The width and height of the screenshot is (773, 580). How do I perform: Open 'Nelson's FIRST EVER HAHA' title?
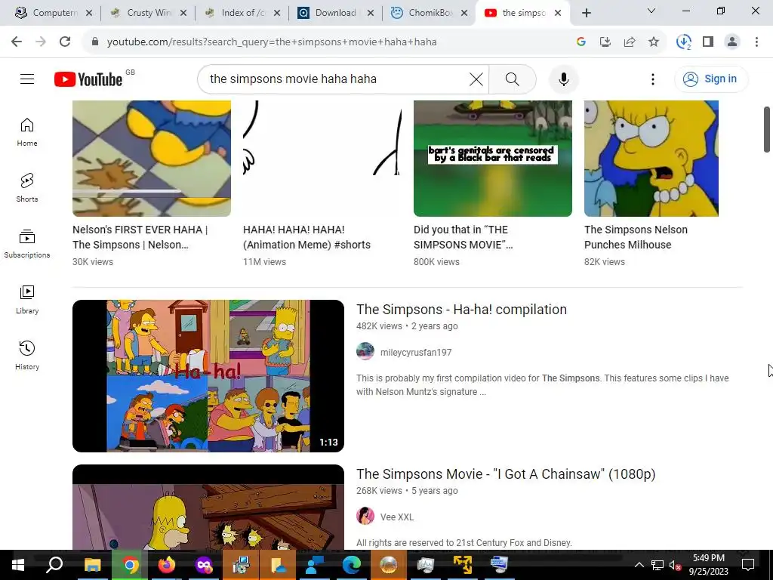pyautogui.click(x=140, y=237)
